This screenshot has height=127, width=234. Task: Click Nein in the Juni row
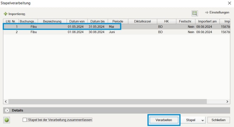[x=191, y=32]
